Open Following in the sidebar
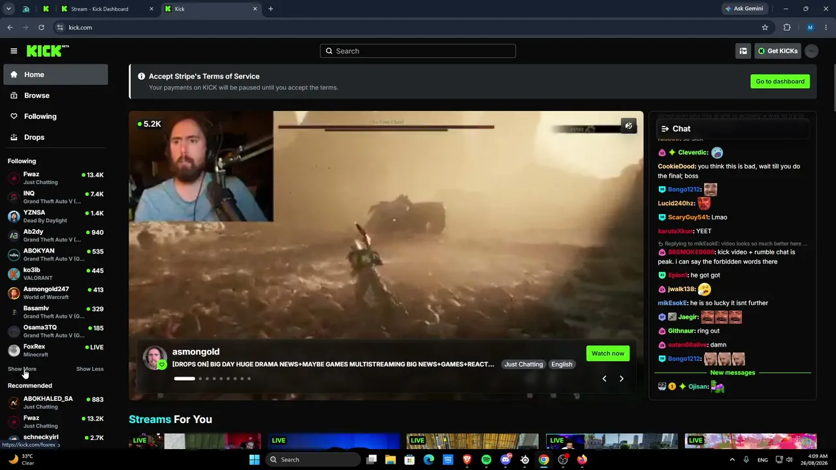 pos(56,116)
